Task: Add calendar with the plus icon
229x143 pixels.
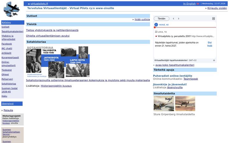Action: tap(214, 60)
